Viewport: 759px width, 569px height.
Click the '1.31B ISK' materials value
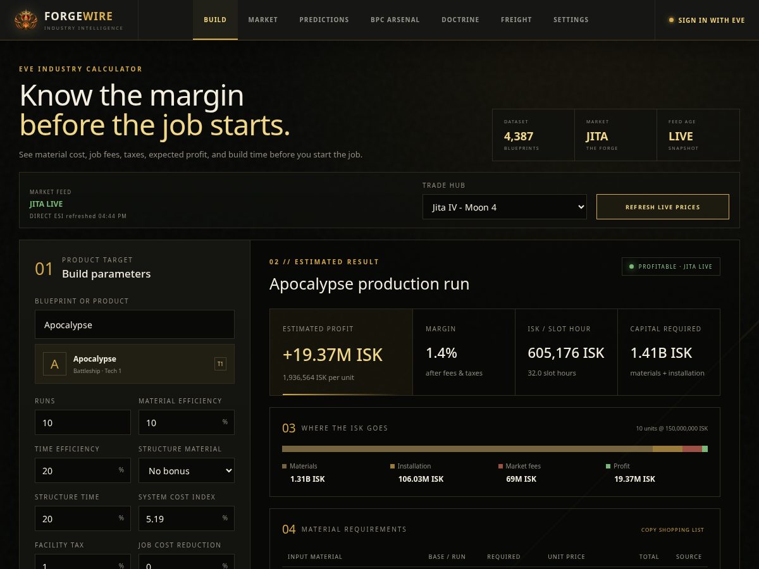(307, 479)
